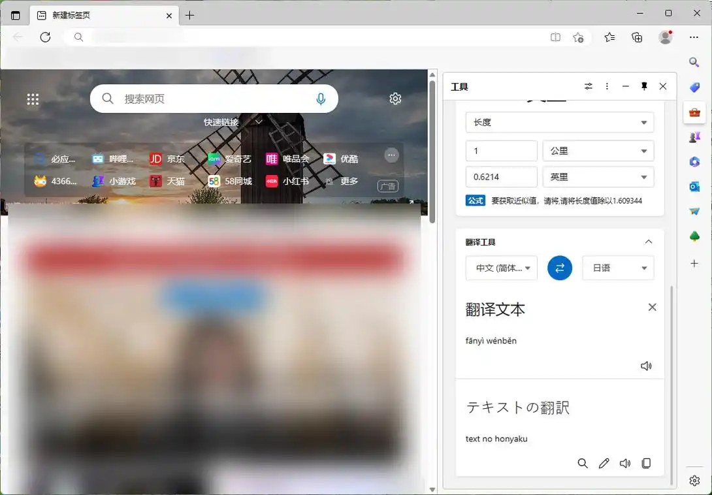Open the customize sliders icon in Tools header

[588, 86]
